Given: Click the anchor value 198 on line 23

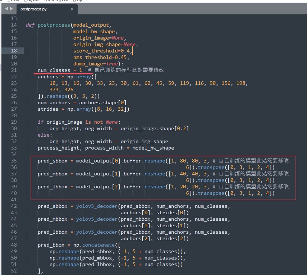Looking at the screenshot, I should click(241, 83).
